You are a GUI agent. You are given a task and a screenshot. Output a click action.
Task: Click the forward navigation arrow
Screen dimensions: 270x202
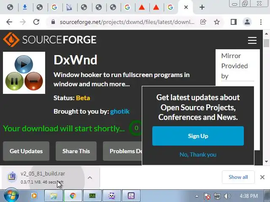(23, 22)
